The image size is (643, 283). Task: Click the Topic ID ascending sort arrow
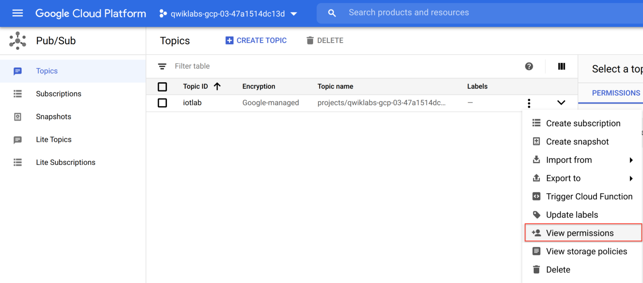pos(217,87)
